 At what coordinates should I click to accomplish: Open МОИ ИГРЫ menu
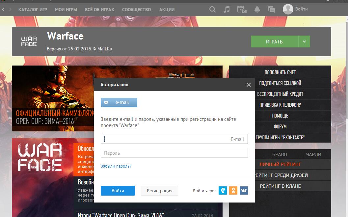pos(66,10)
